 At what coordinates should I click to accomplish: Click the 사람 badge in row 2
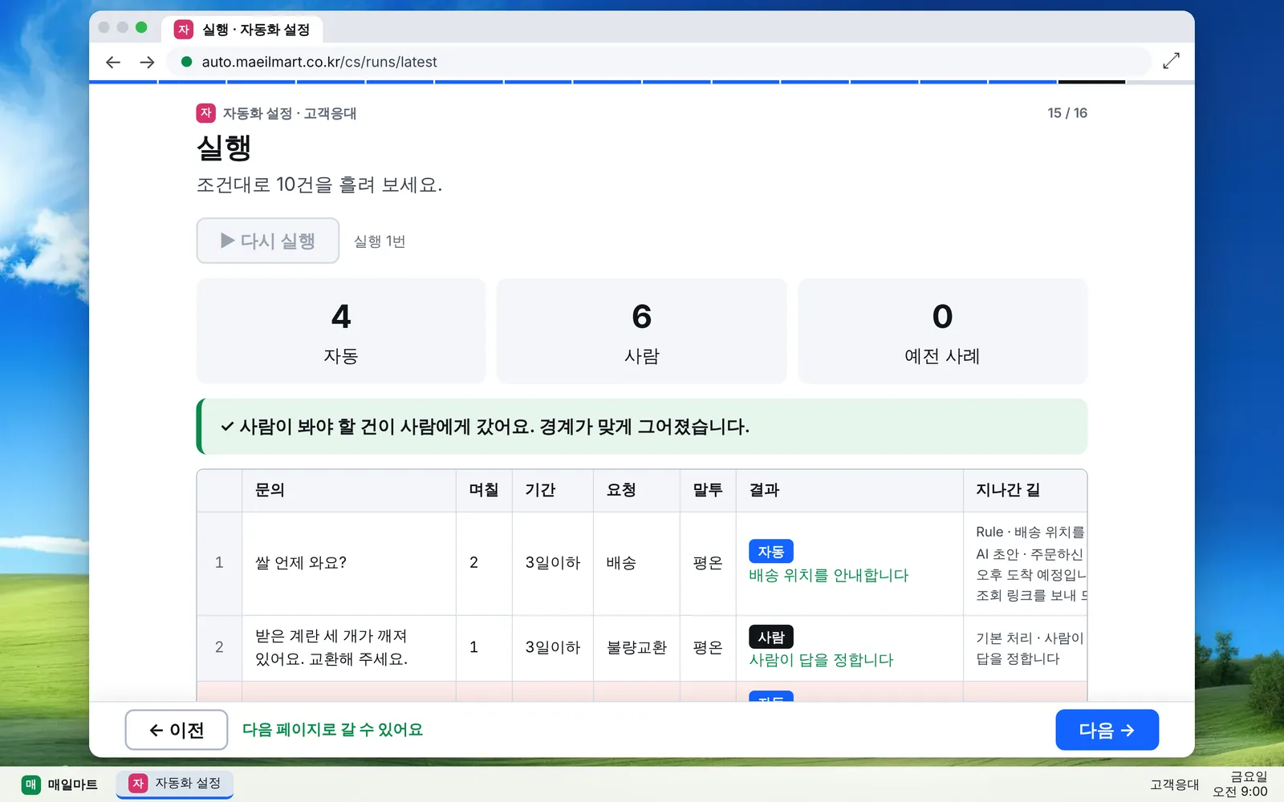click(x=771, y=637)
